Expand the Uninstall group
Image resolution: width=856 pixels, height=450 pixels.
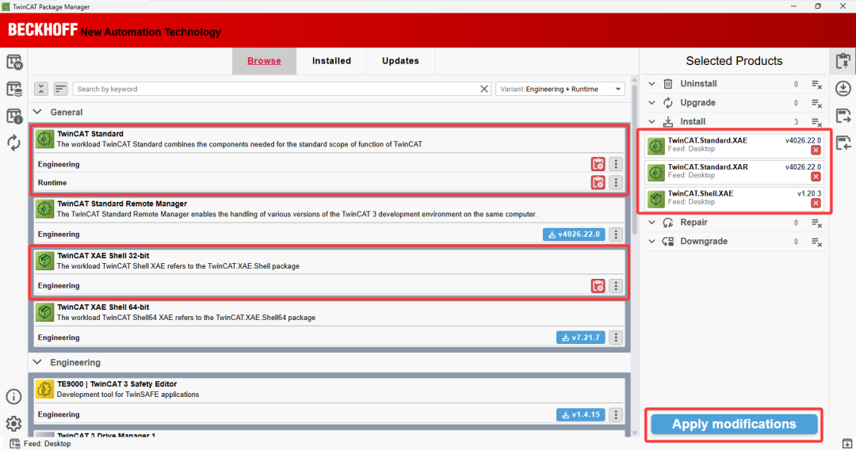coord(652,83)
